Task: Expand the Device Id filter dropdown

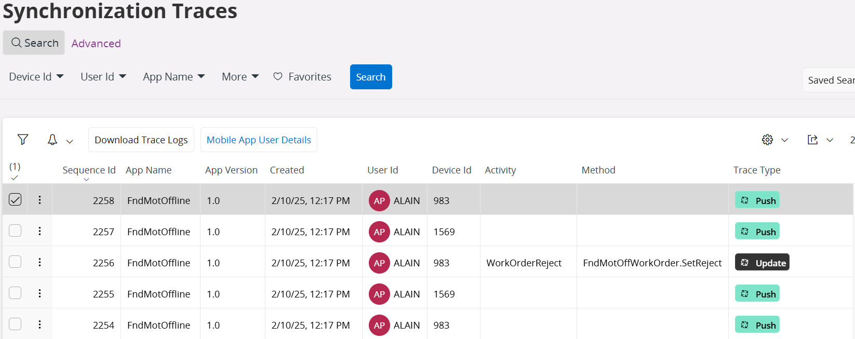Action: (x=36, y=77)
